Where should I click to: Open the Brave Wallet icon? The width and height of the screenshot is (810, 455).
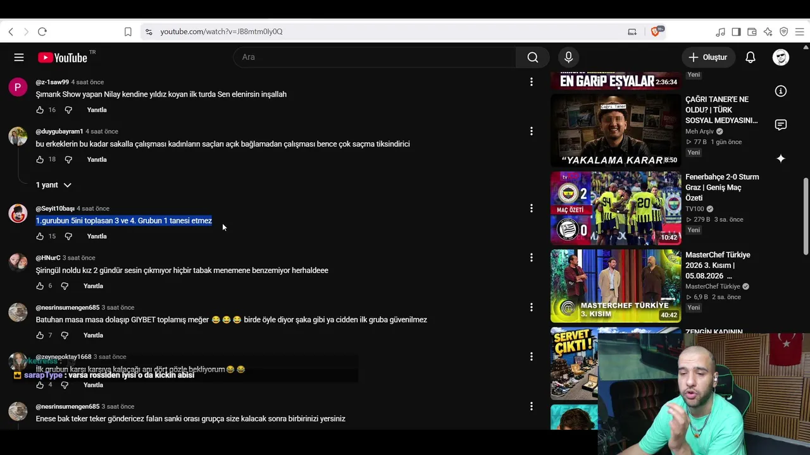(752, 32)
